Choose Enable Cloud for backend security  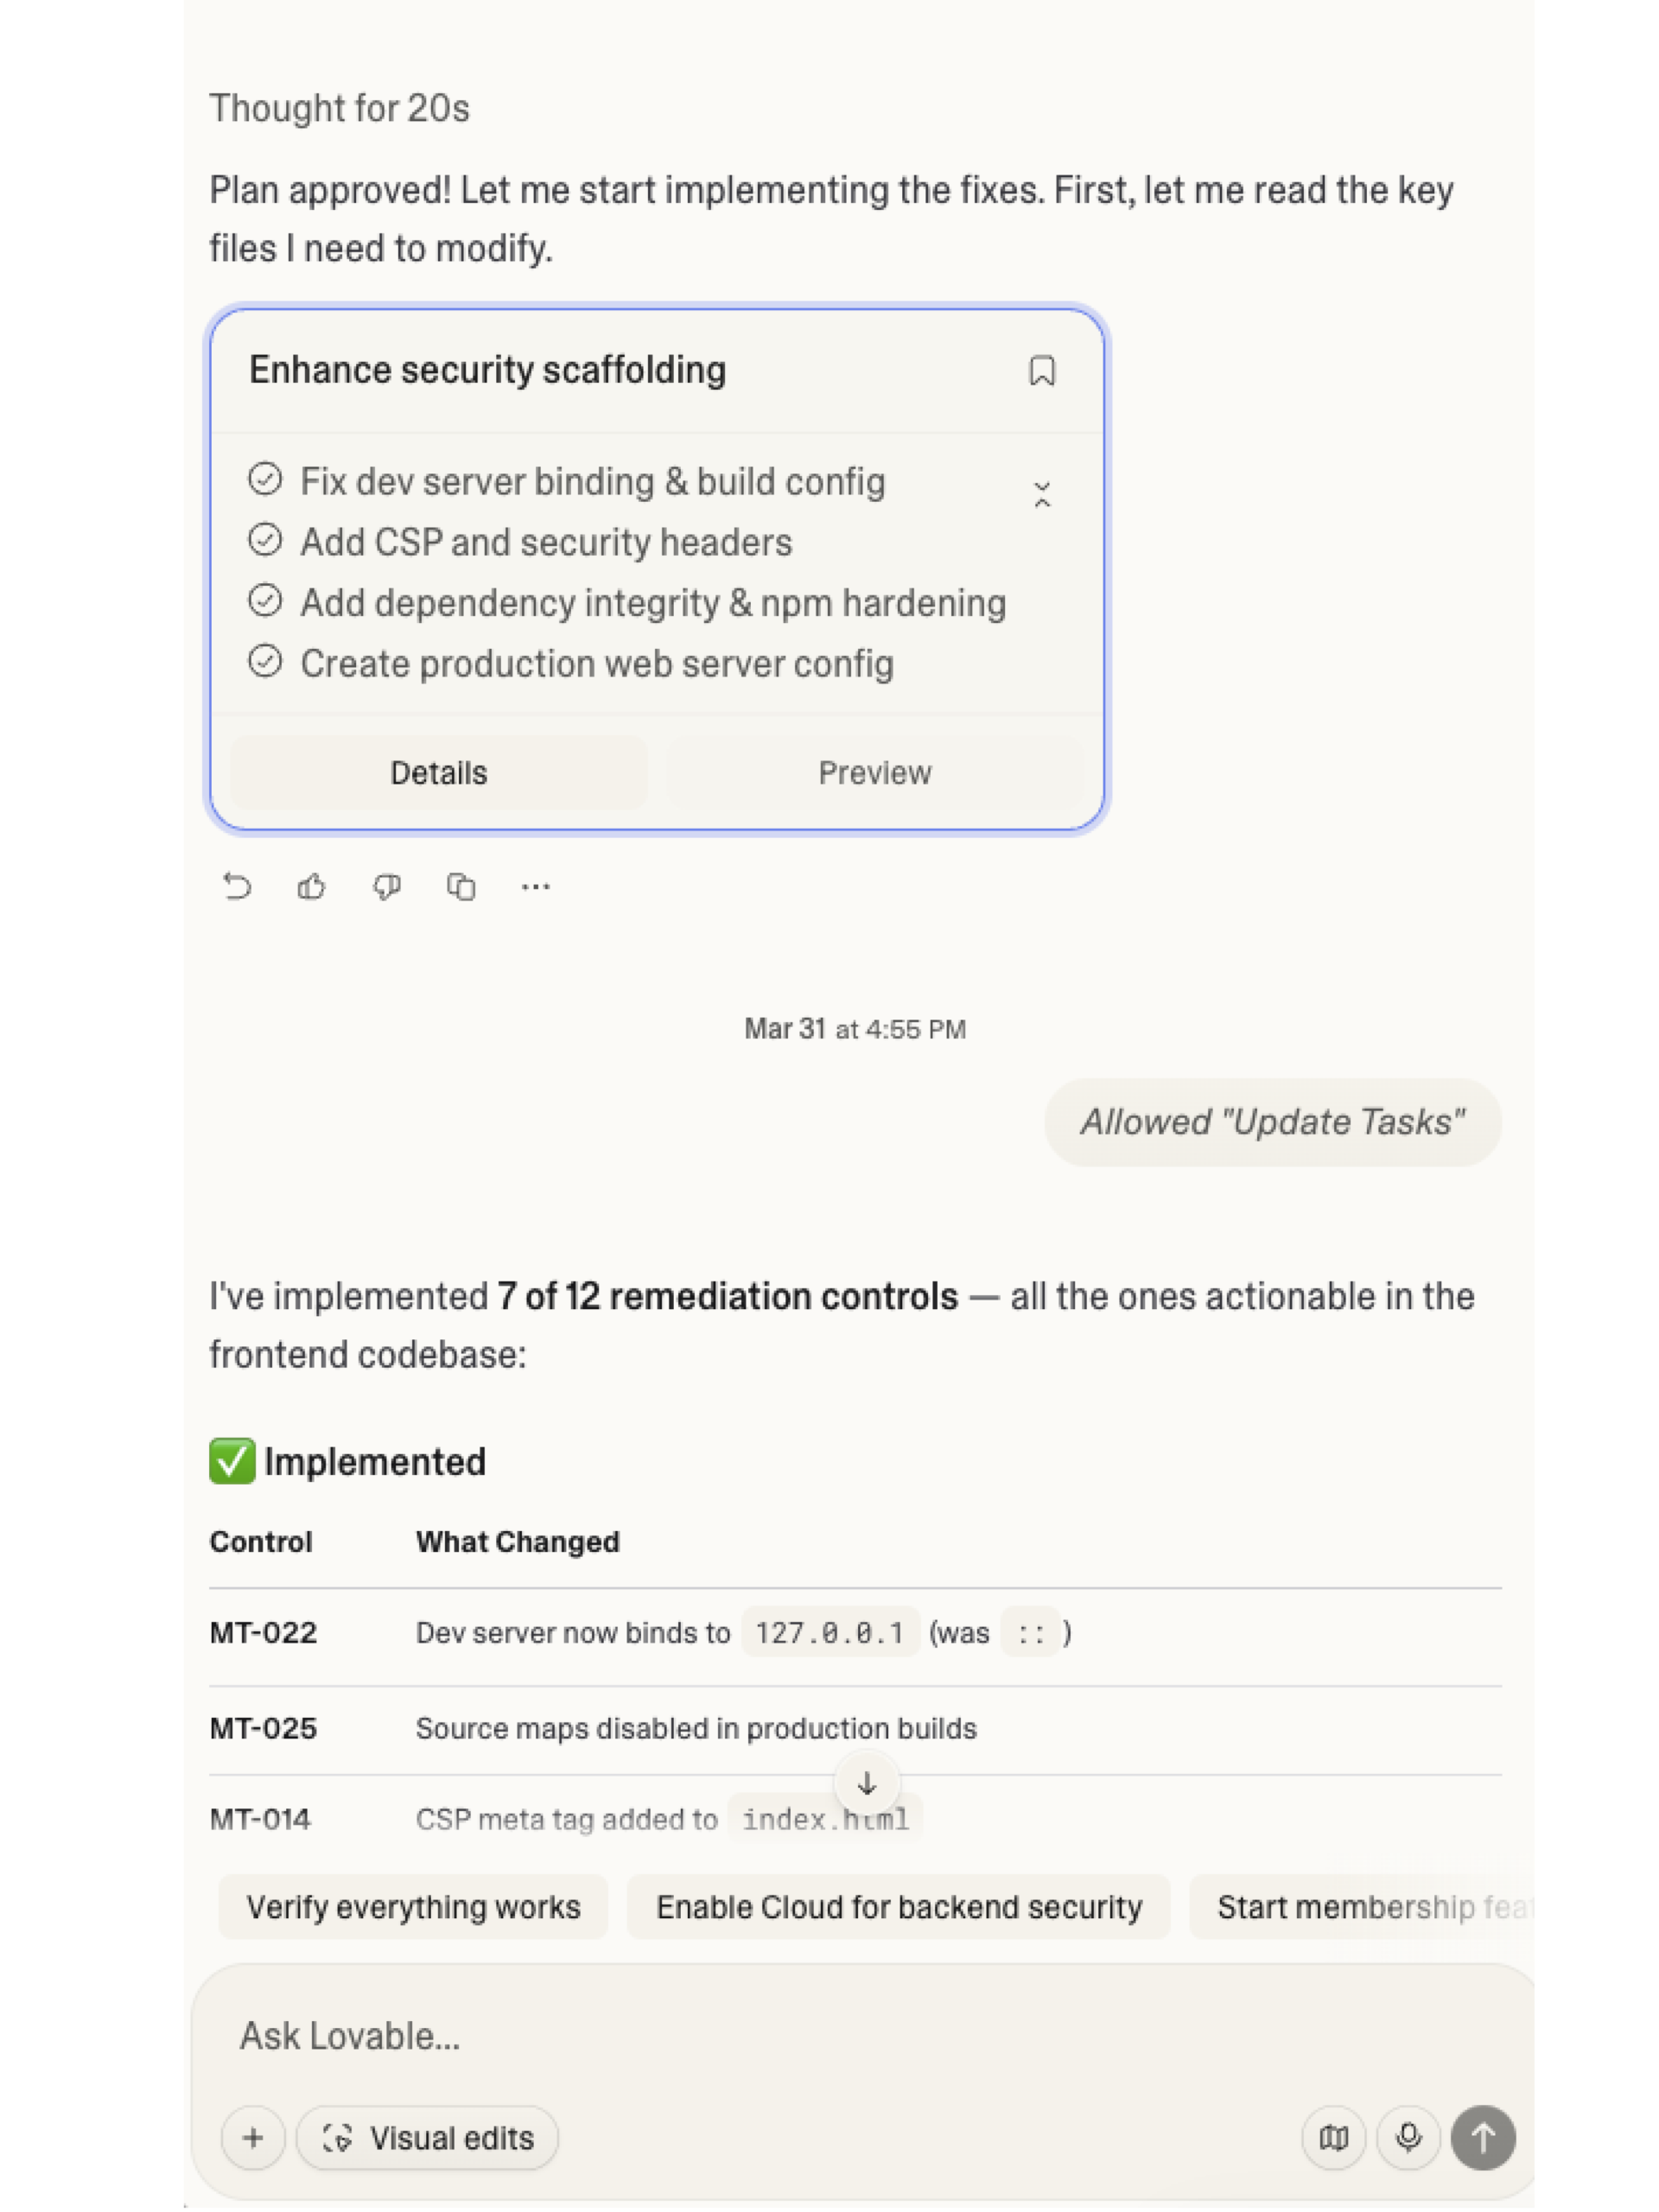(x=898, y=1907)
